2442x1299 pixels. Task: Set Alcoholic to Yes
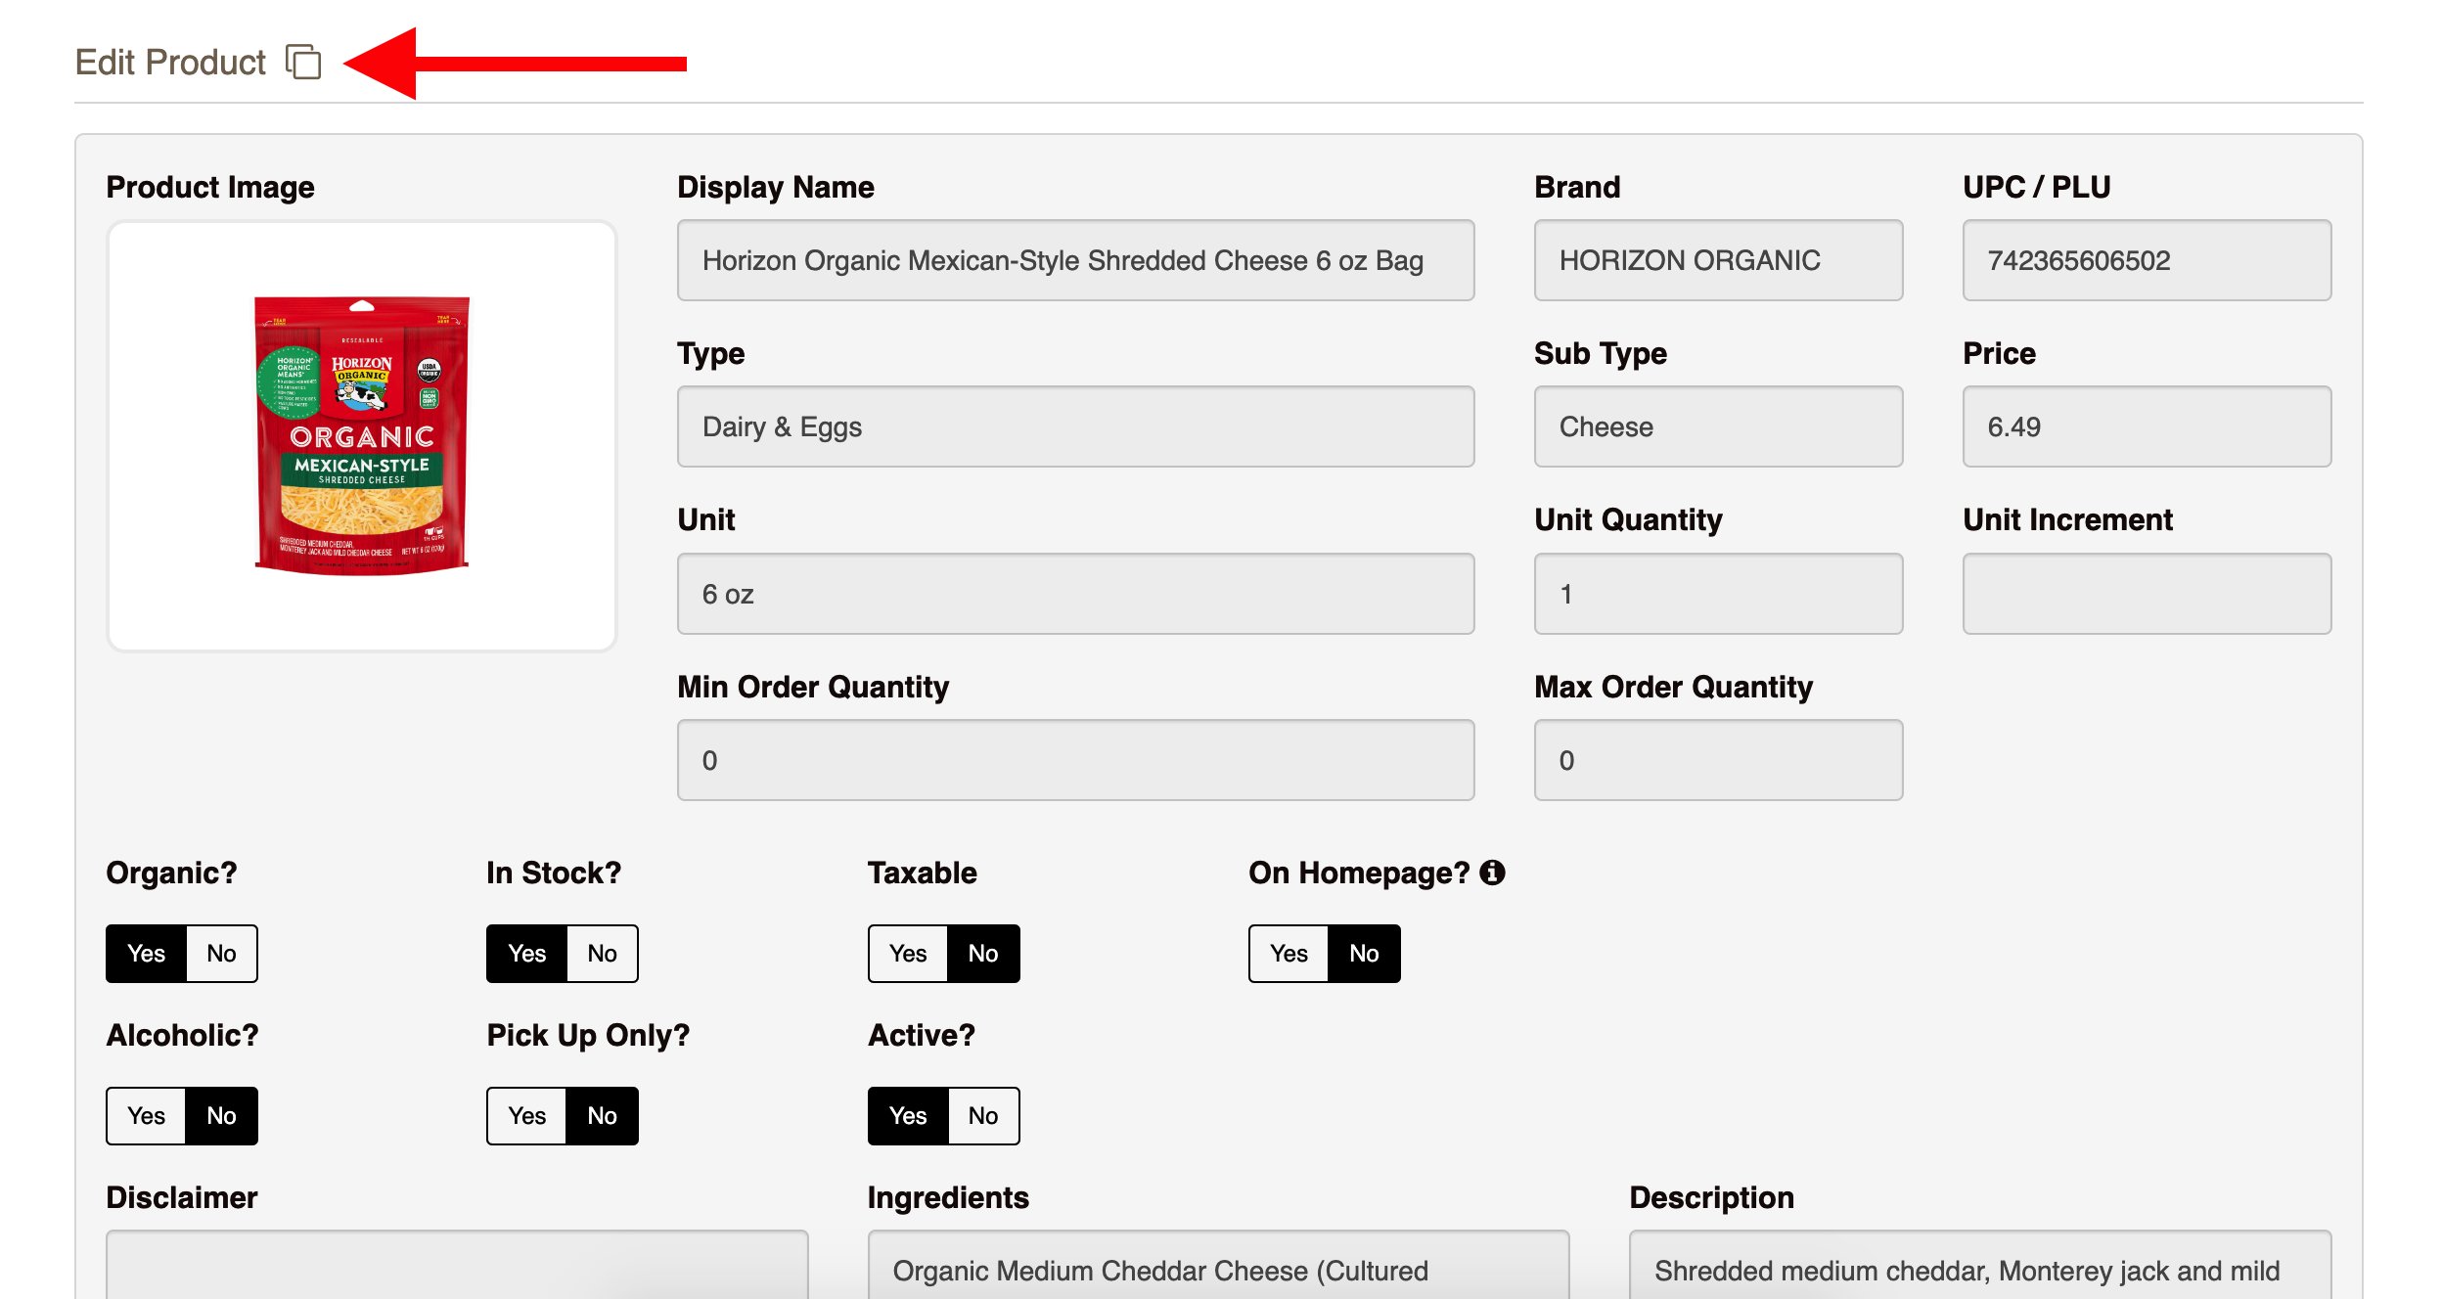pos(146,1116)
